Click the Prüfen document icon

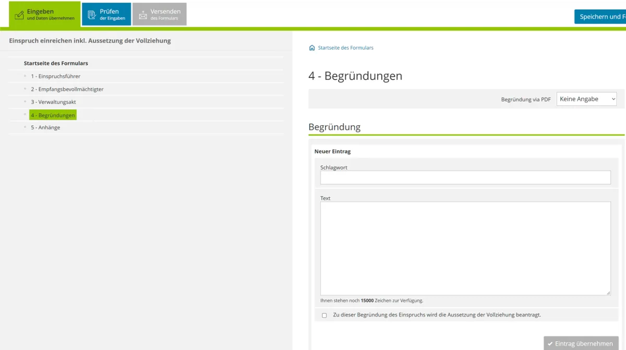point(92,15)
